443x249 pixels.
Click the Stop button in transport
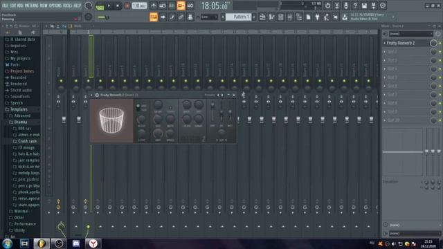(118, 6)
